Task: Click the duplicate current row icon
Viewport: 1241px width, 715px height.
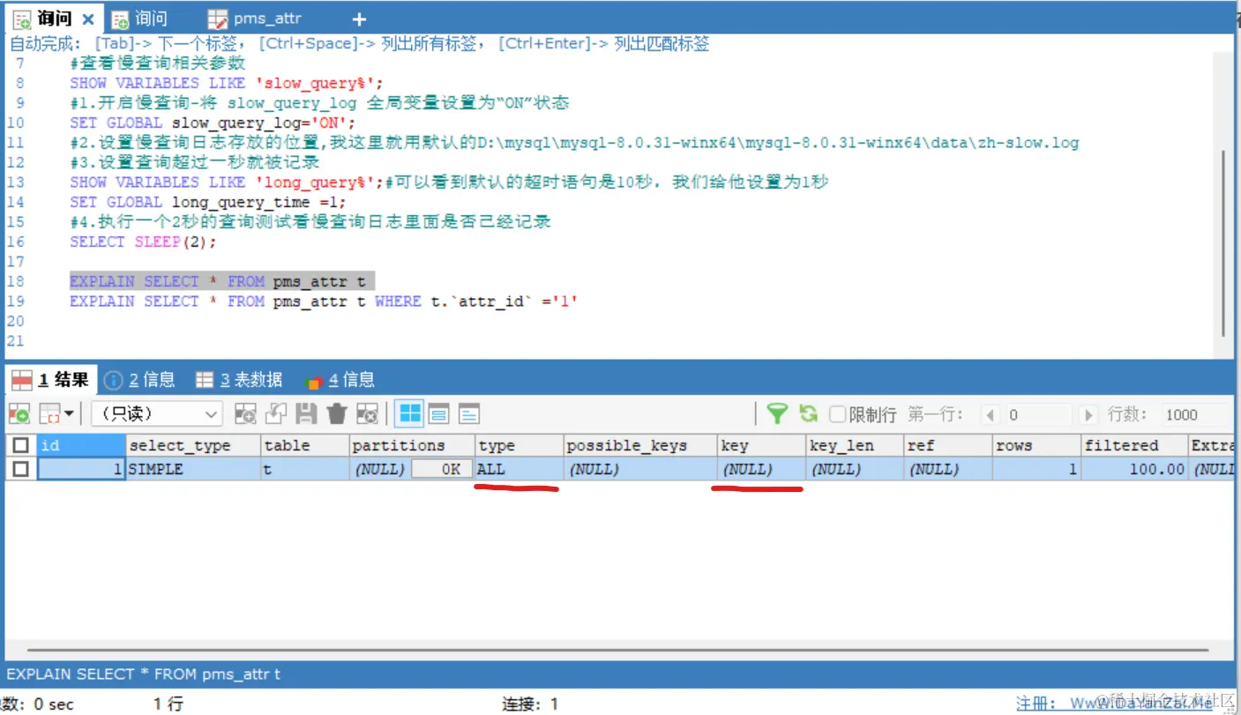Action: click(276, 413)
